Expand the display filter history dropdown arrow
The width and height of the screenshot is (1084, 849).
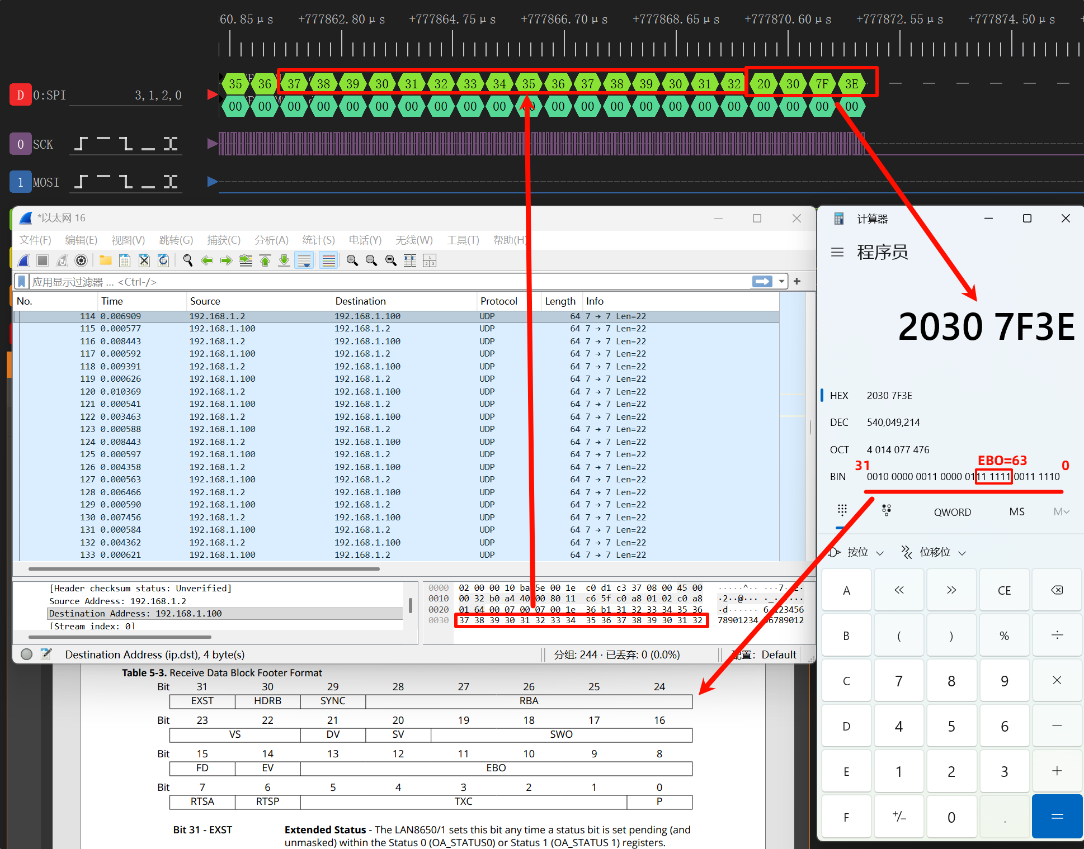[781, 282]
